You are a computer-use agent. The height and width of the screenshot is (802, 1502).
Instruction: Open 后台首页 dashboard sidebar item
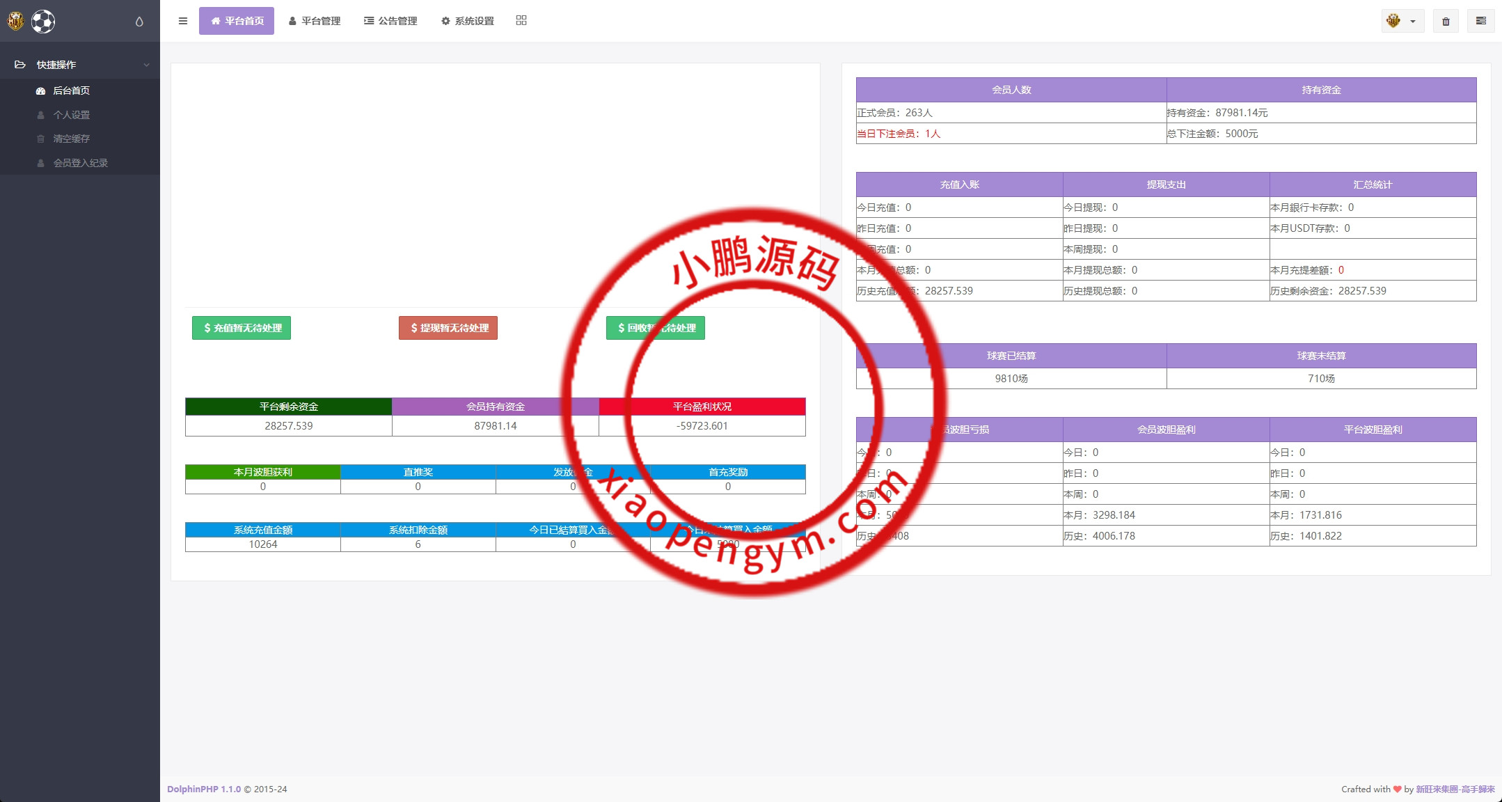pyautogui.click(x=71, y=91)
